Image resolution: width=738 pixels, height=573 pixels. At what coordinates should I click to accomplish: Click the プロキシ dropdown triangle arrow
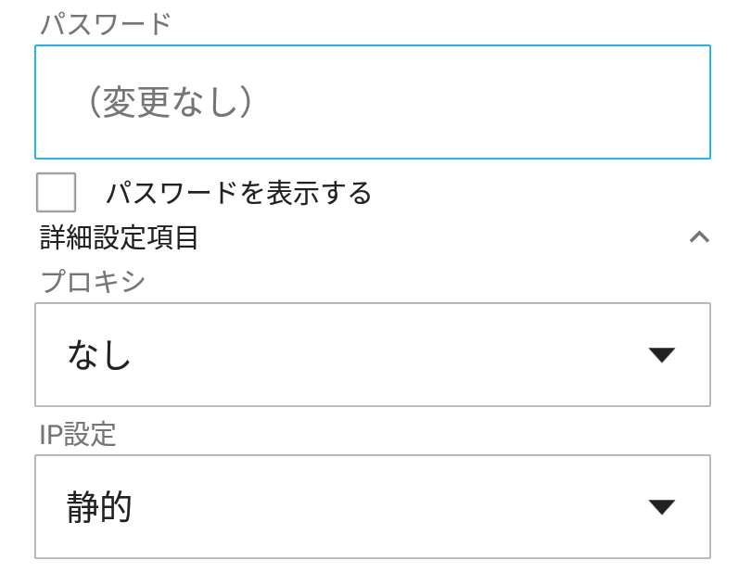coord(662,354)
